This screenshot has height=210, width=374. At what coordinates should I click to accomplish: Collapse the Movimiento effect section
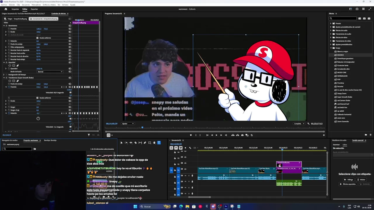point(4,26)
